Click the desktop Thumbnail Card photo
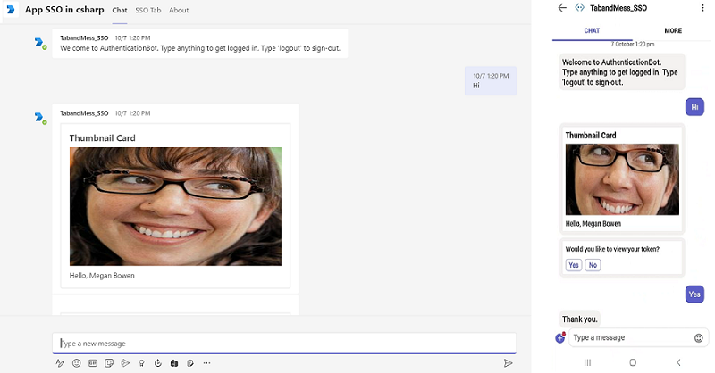The height and width of the screenshot is (373, 715). coord(175,206)
